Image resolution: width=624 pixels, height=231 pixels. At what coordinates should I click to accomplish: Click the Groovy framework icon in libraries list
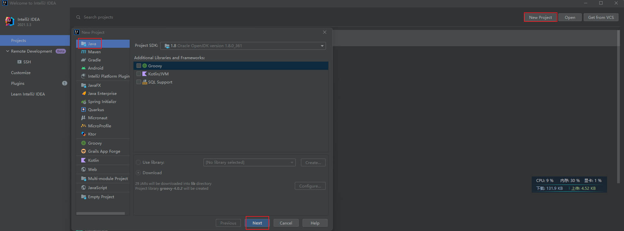point(145,66)
